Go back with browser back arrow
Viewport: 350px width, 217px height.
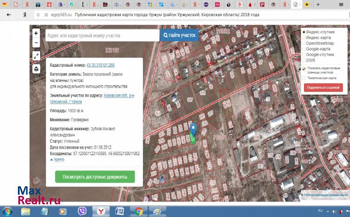point(9,14)
